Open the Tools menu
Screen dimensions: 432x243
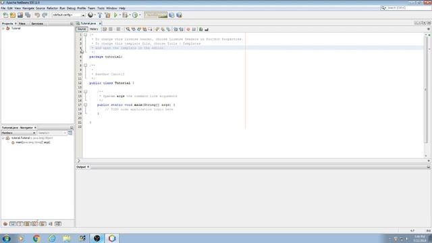(101, 8)
